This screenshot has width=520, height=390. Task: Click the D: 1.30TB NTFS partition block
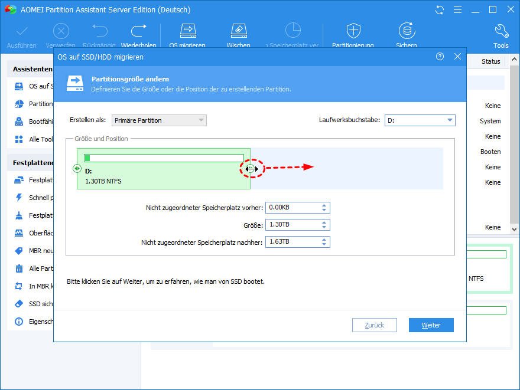(164, 169)
